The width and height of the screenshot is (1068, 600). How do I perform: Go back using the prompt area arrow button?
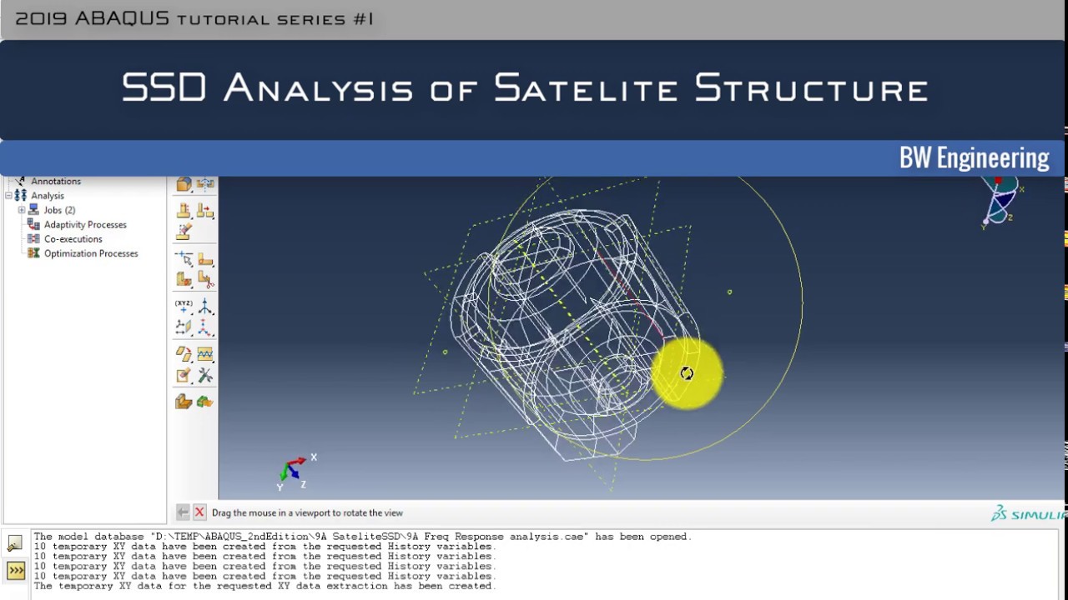pyautogui.click(x=183, y=512)
